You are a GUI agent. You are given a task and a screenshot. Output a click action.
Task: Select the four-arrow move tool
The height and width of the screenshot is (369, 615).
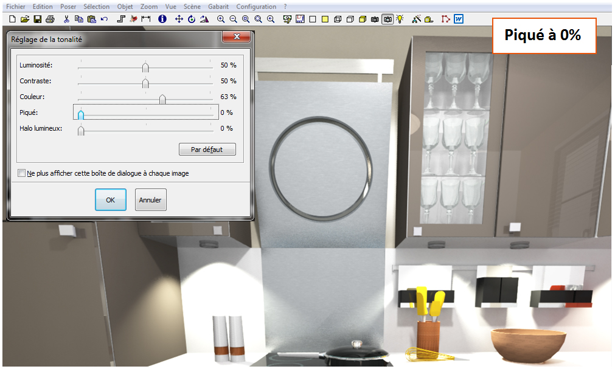179,19
